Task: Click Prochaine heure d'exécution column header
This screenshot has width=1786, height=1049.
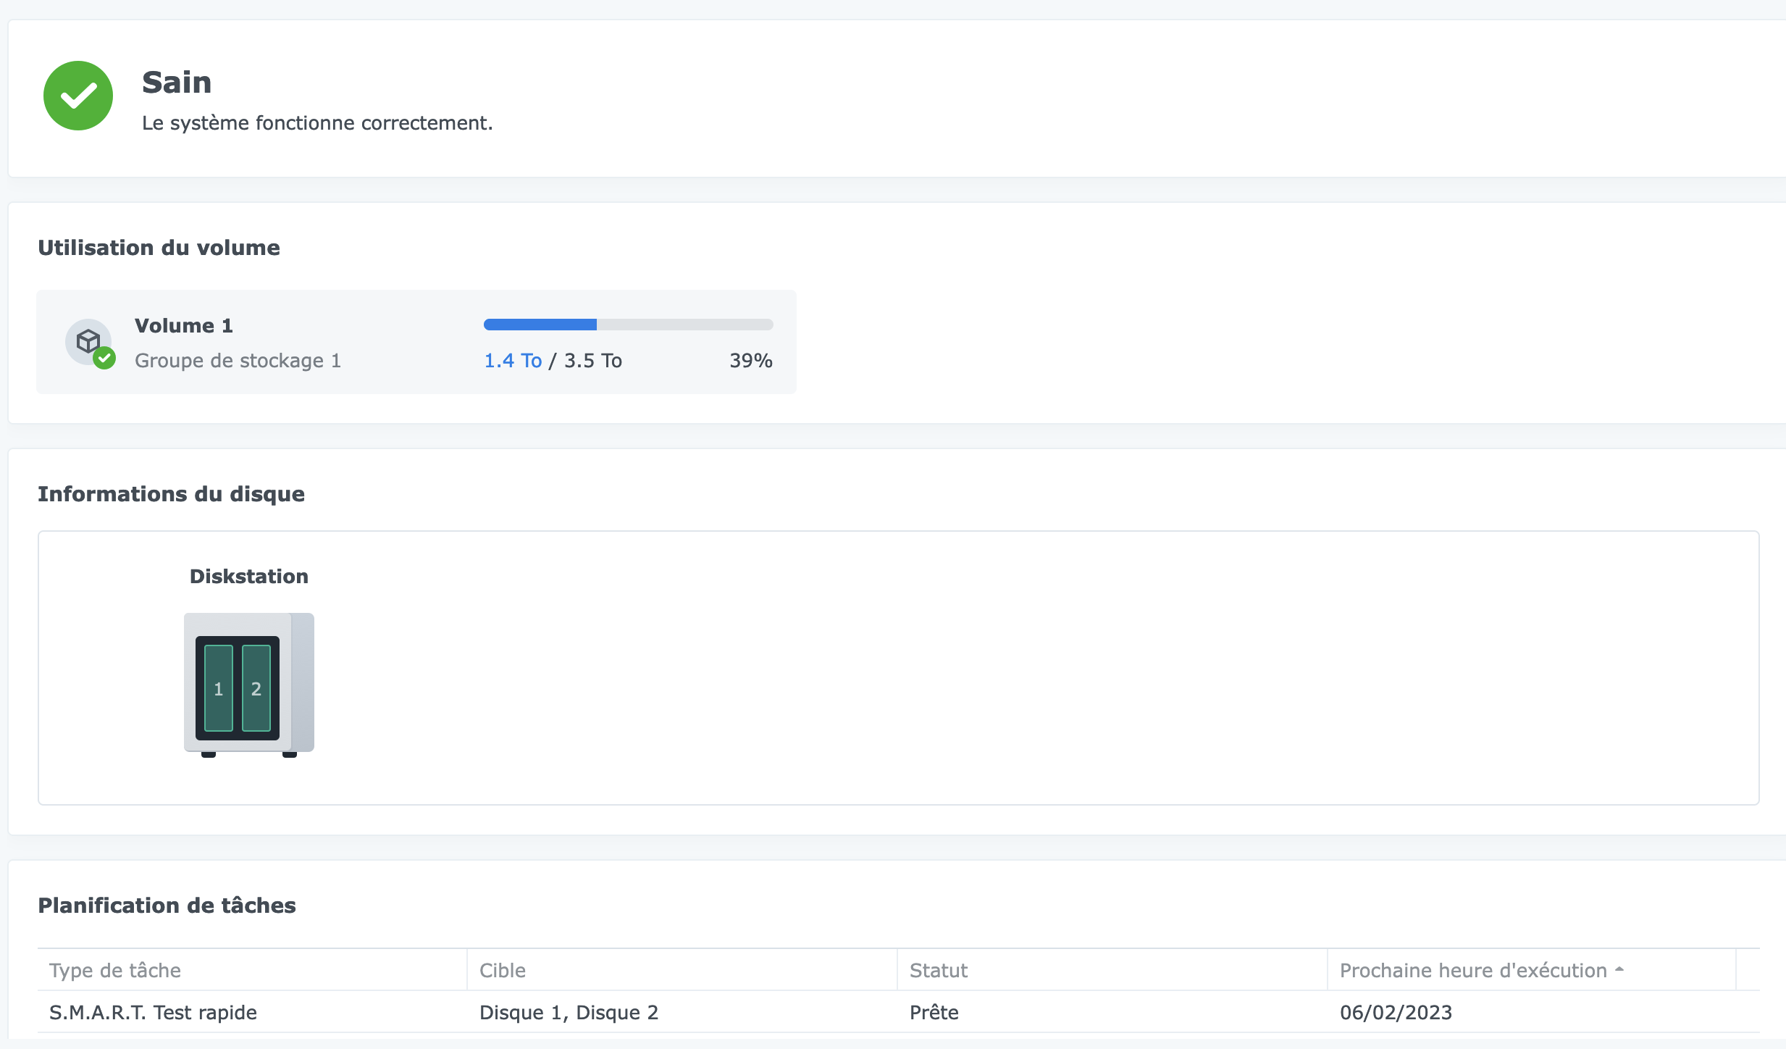Action: [1472, 970]
